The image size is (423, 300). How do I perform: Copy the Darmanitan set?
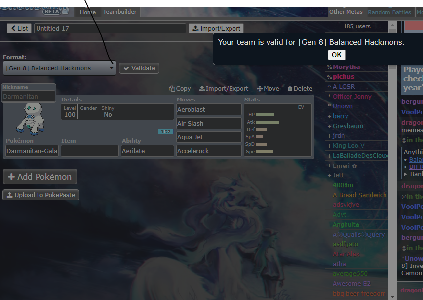pos(180,89)
